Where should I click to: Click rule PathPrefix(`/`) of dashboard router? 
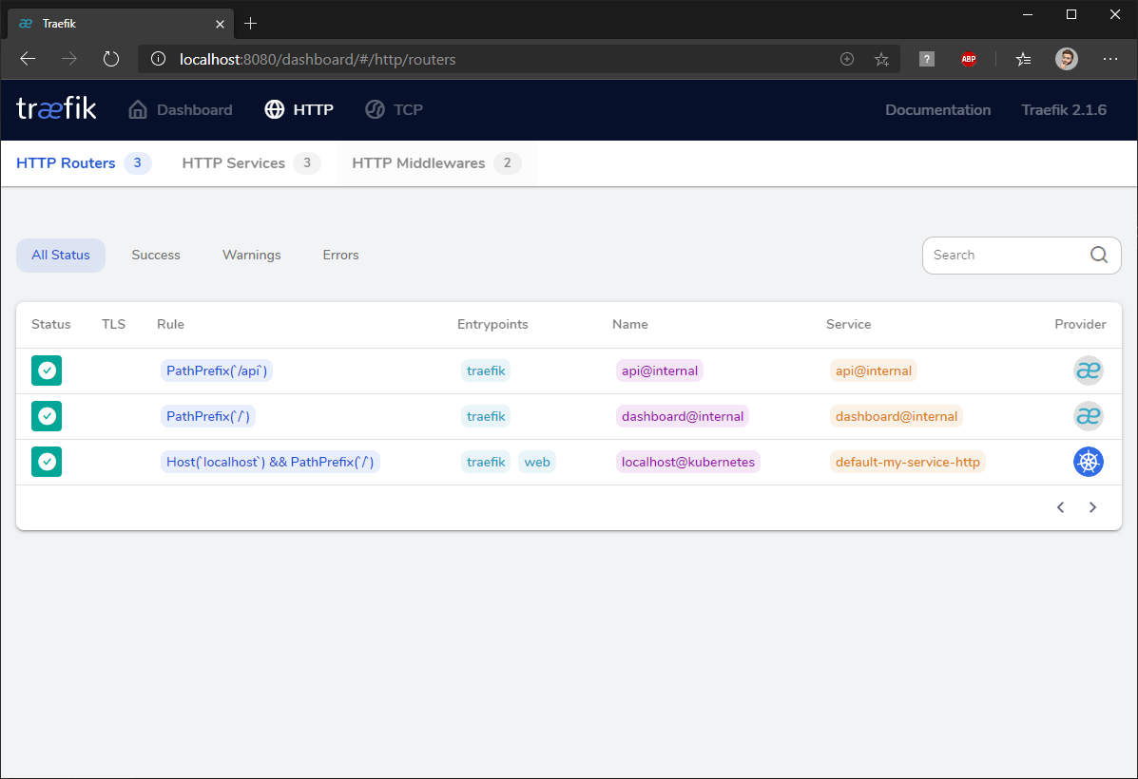pyautogui.click(x=208, y=416)
